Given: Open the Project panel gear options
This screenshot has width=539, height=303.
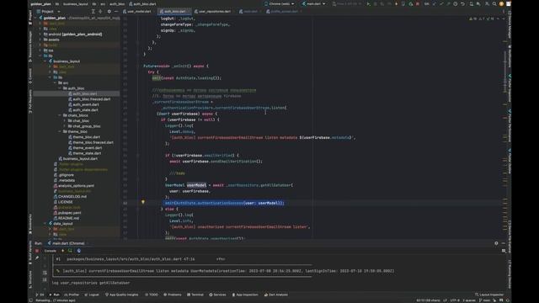Looking at the screenshot, I should pos(109,11).
